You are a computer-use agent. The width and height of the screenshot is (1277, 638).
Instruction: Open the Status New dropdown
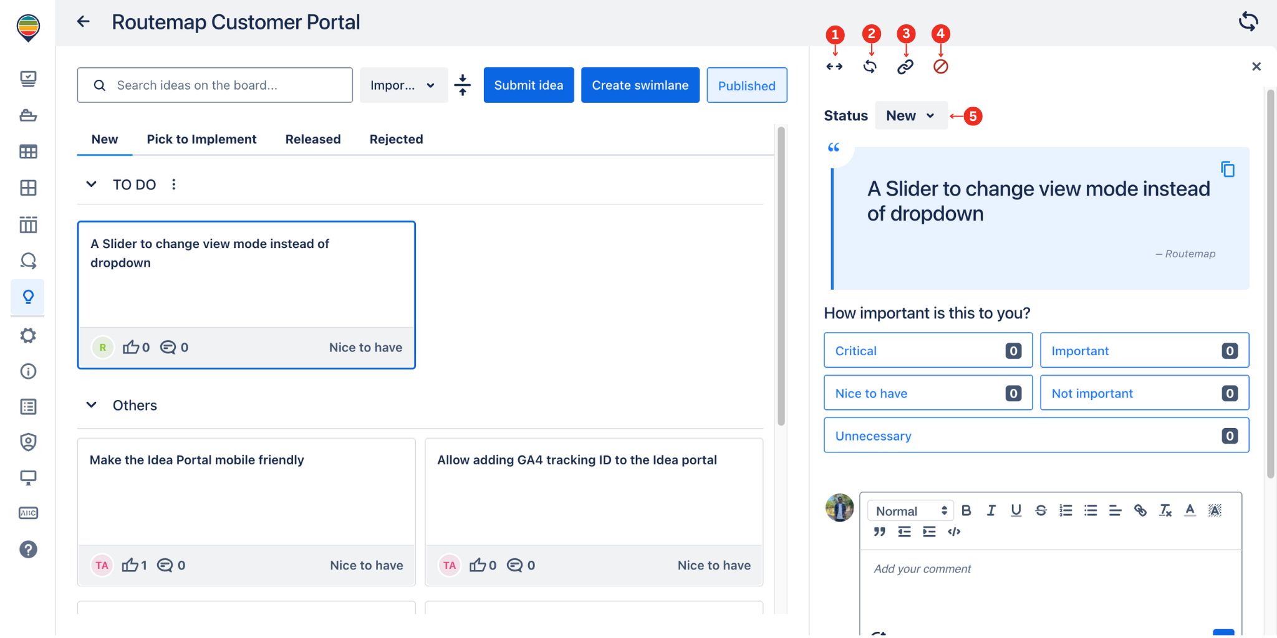point(910,116)
